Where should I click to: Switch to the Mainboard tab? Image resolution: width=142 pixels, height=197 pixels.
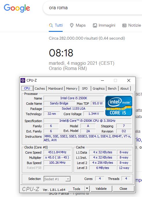(55, 89)
